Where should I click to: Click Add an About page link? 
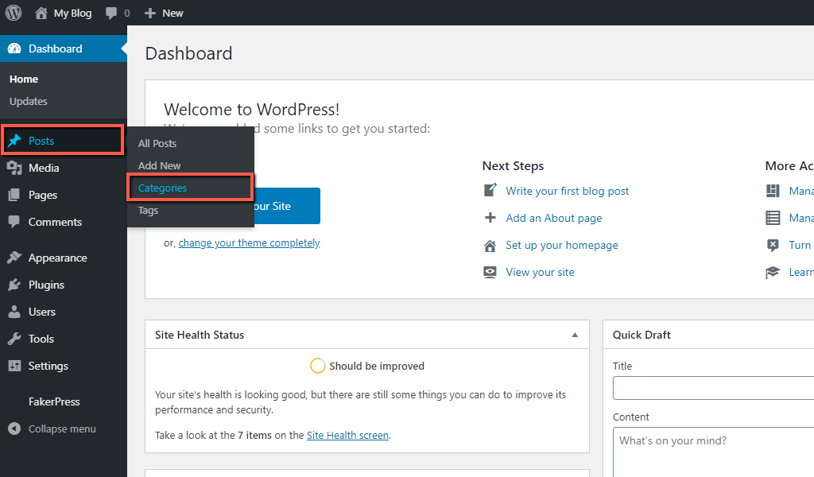[554, 218]
